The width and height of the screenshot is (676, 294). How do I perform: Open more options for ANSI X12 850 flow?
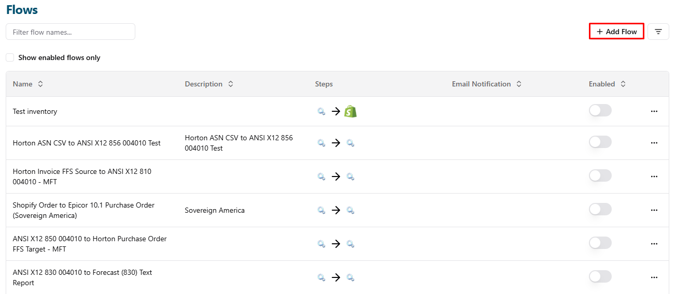(654, 244)
